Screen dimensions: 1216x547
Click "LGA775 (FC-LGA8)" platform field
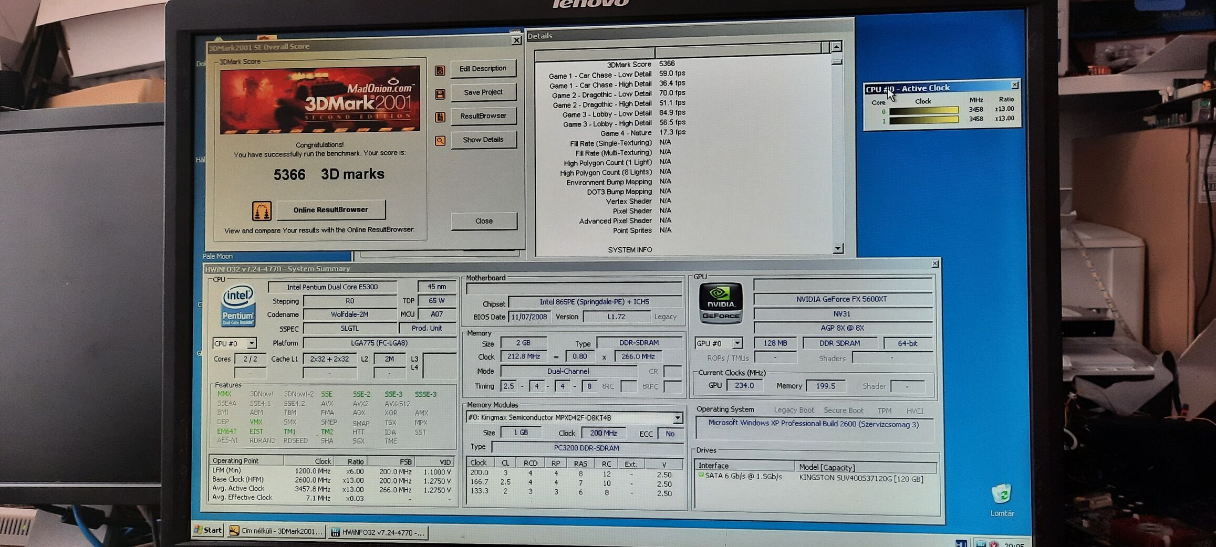click(379, 343)
